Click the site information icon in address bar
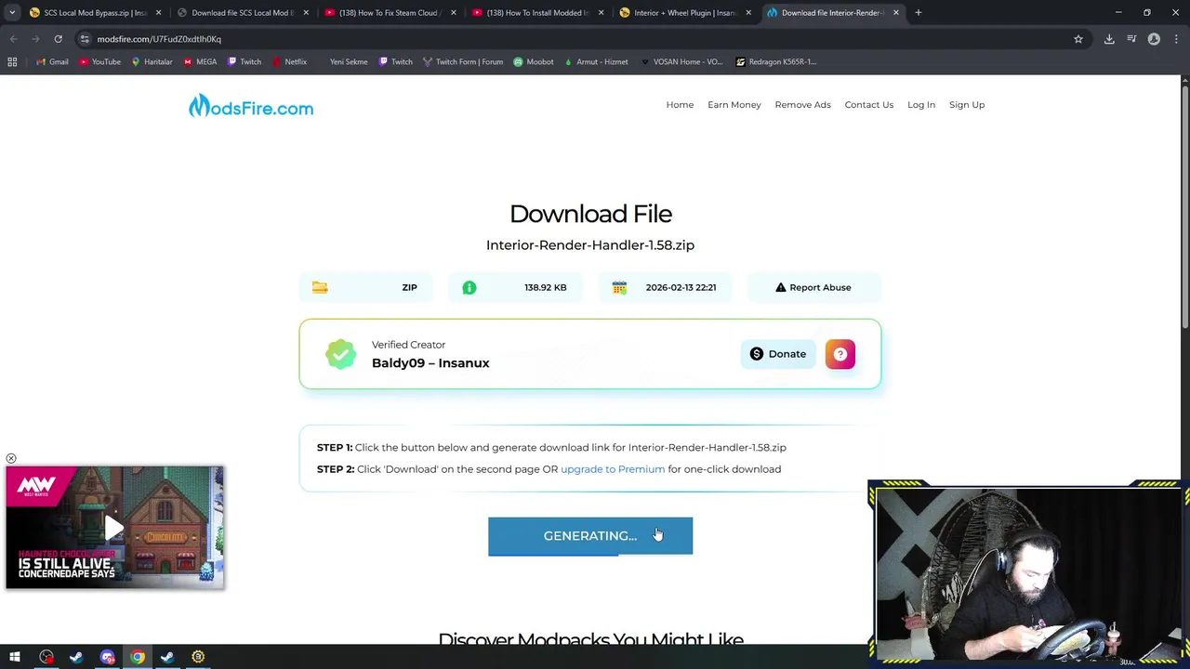Viewport: 1190px width, 669px height. (x=85, y=39)
